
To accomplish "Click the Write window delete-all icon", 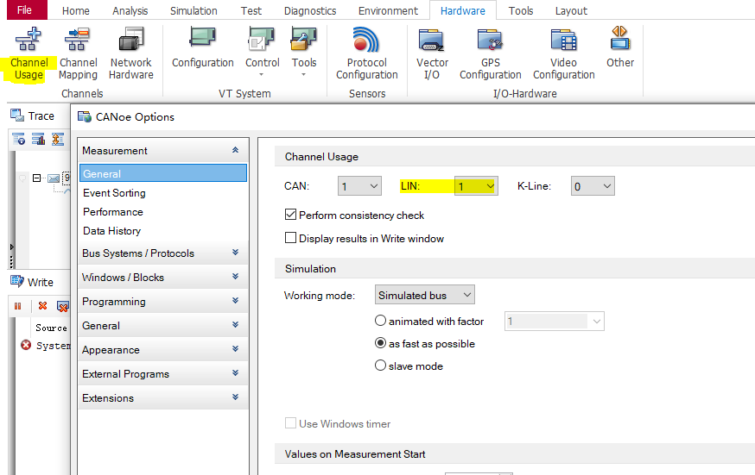I will 62,306.
